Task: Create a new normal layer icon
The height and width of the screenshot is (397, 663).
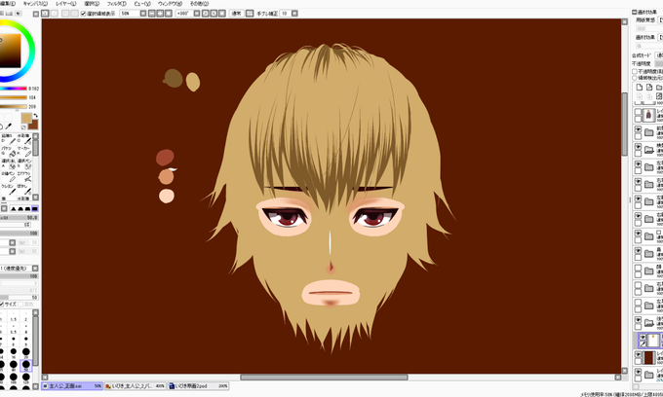Action: tap(639, 87)
